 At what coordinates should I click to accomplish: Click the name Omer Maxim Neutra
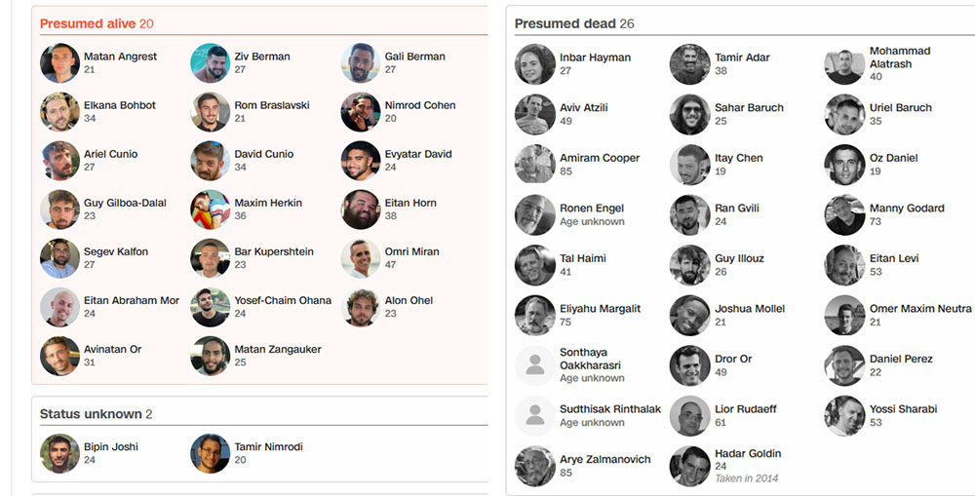920,308
